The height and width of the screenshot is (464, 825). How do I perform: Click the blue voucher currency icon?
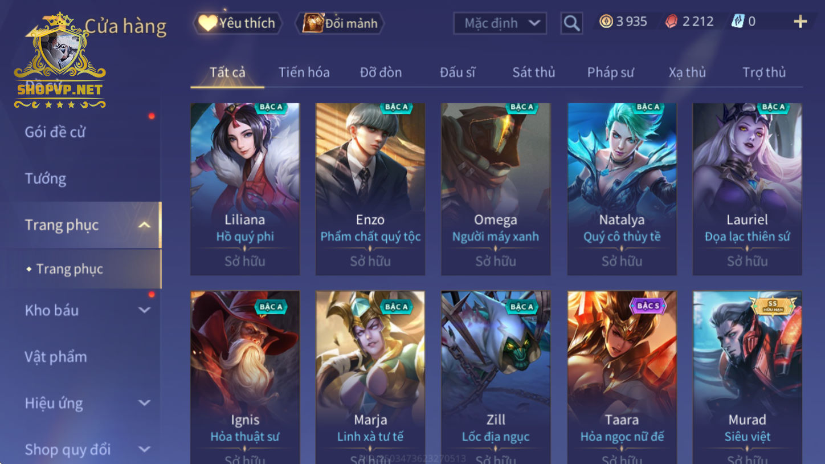pos(738,22)
